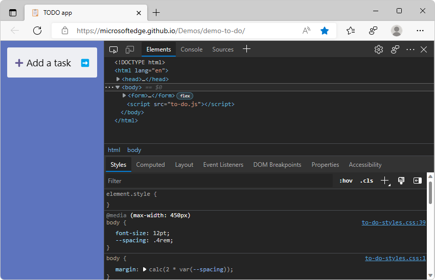This screenshot has height=280, width=435.
Task: Open the read aloud icon
Action: coord(306,31)
